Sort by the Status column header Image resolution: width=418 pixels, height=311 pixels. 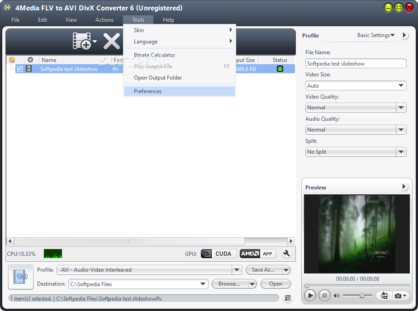pyautogui.click(x=280, y=60)
